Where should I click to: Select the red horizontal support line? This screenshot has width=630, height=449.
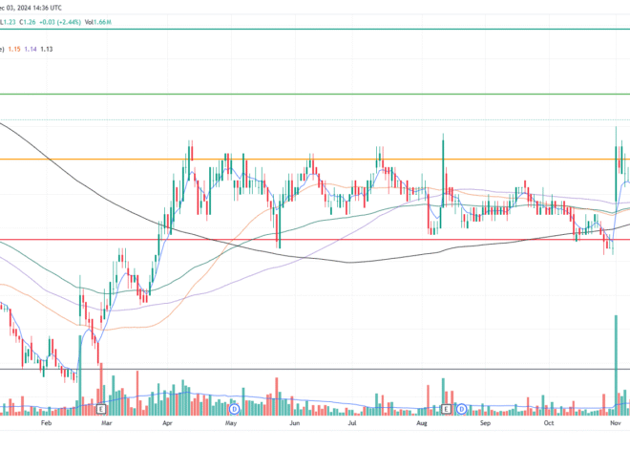pyautogui.click(x=315, y=240)
